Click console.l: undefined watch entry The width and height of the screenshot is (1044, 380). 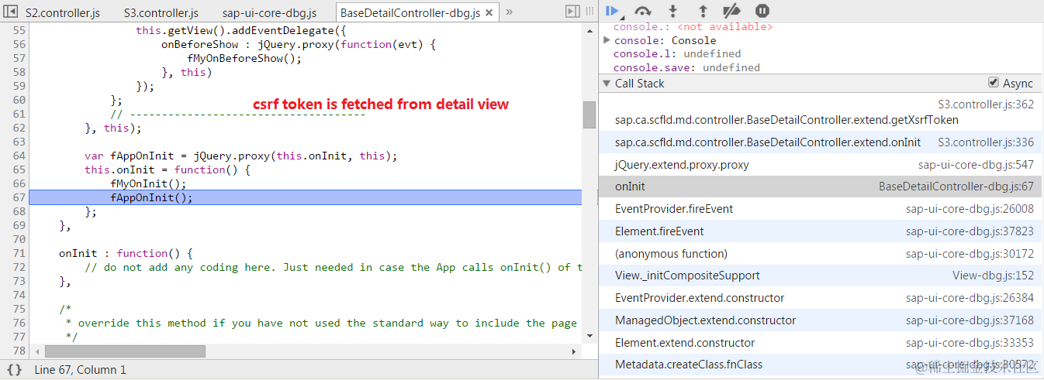coord(676,53)
